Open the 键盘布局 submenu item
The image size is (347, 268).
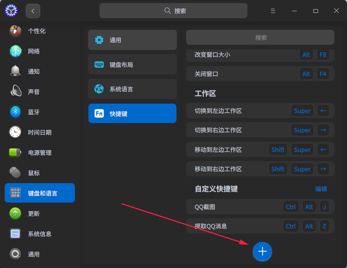click(x=132, y=65)
